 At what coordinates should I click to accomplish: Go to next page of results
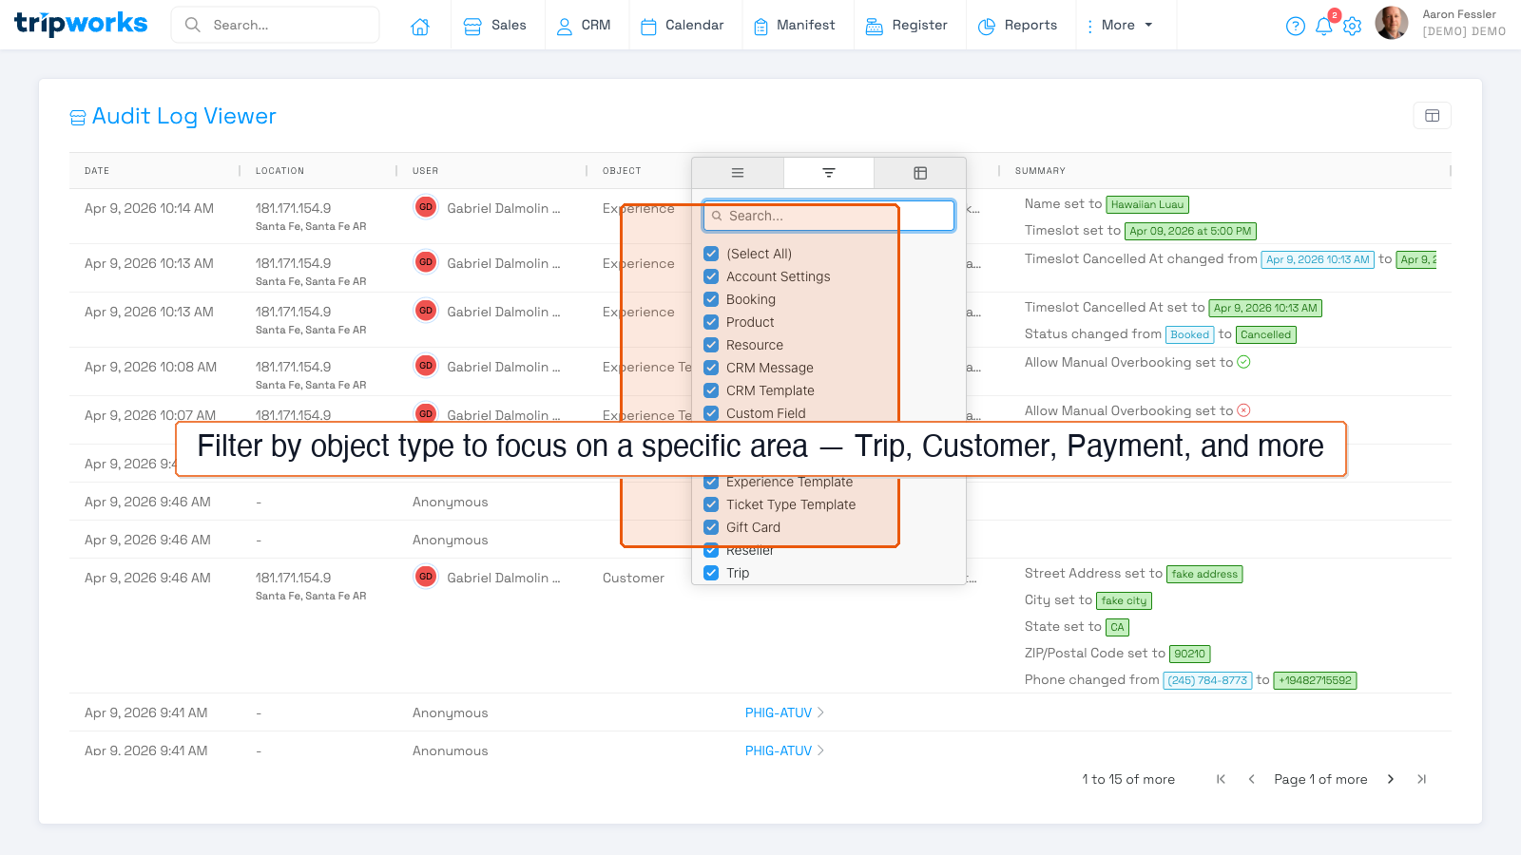click(x=1391, y=779)
